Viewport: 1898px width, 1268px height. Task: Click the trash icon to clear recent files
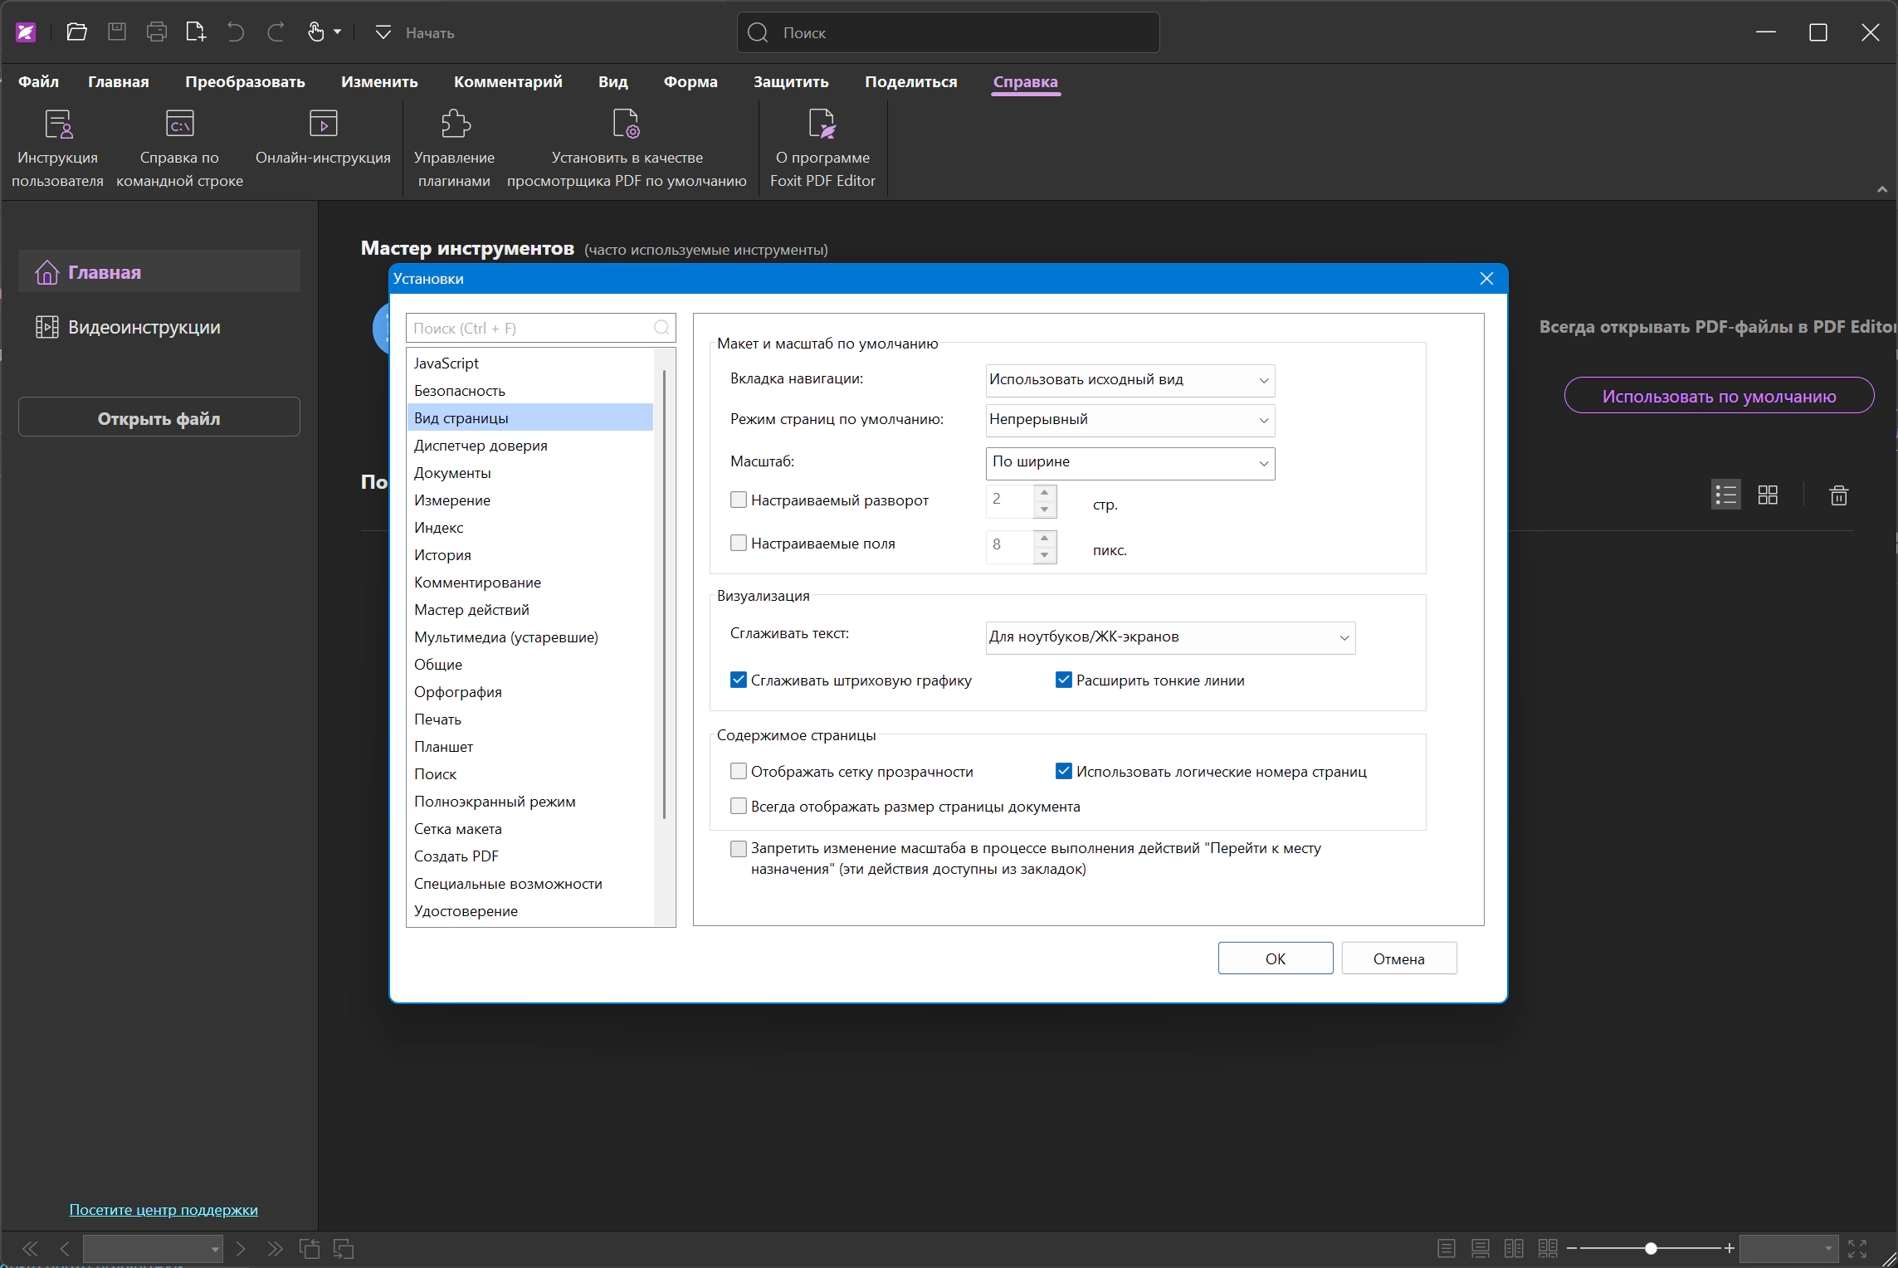[x=1839, y=495]
